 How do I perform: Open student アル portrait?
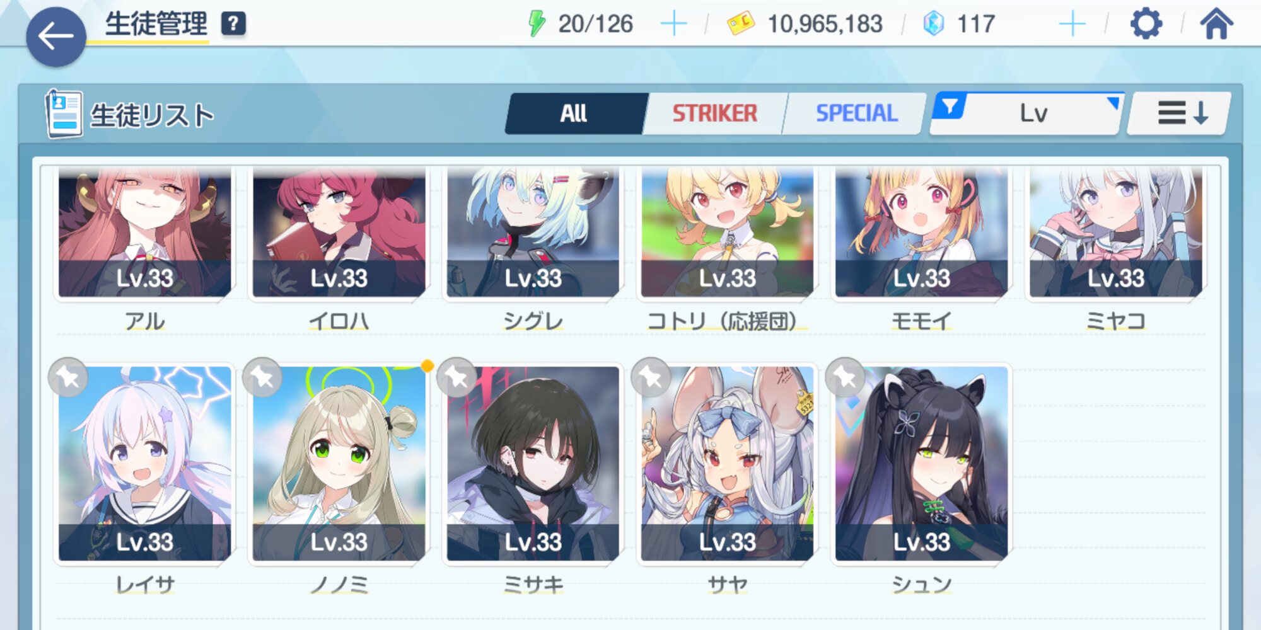145,232
